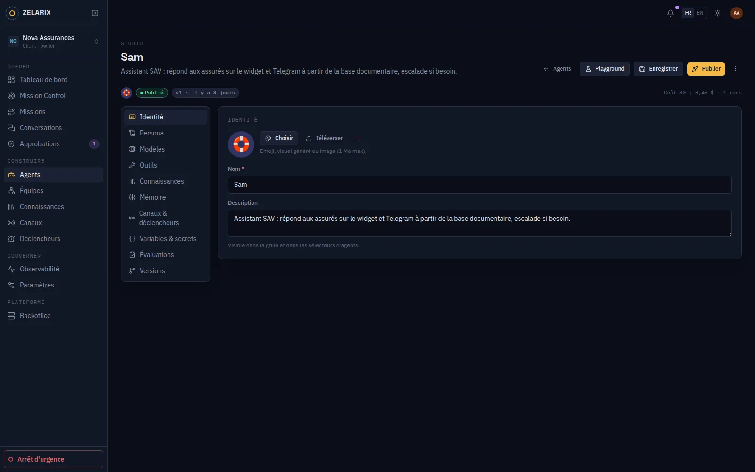The image size is (755, 472).
Task: Switch language to EN
Action: (x=700, y=13)
